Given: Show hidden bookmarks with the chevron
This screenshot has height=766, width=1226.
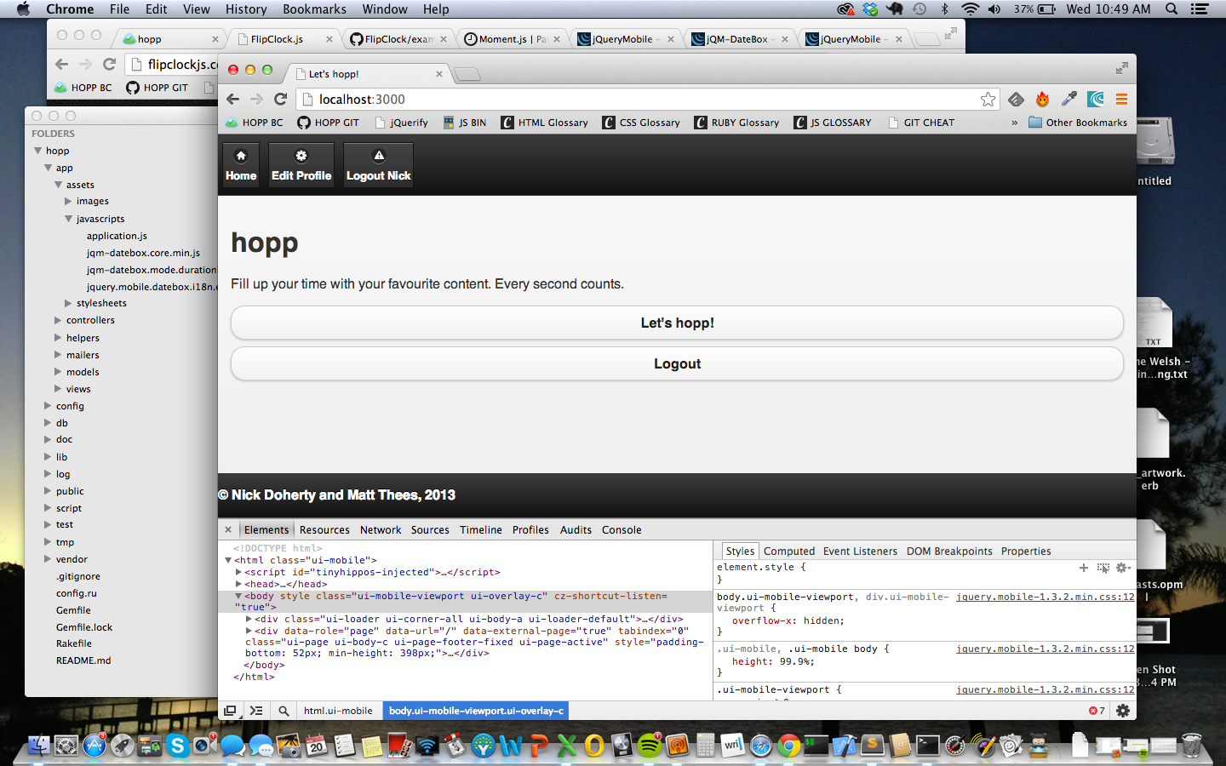Looking at the screenshot, I should coord(1014,123).
